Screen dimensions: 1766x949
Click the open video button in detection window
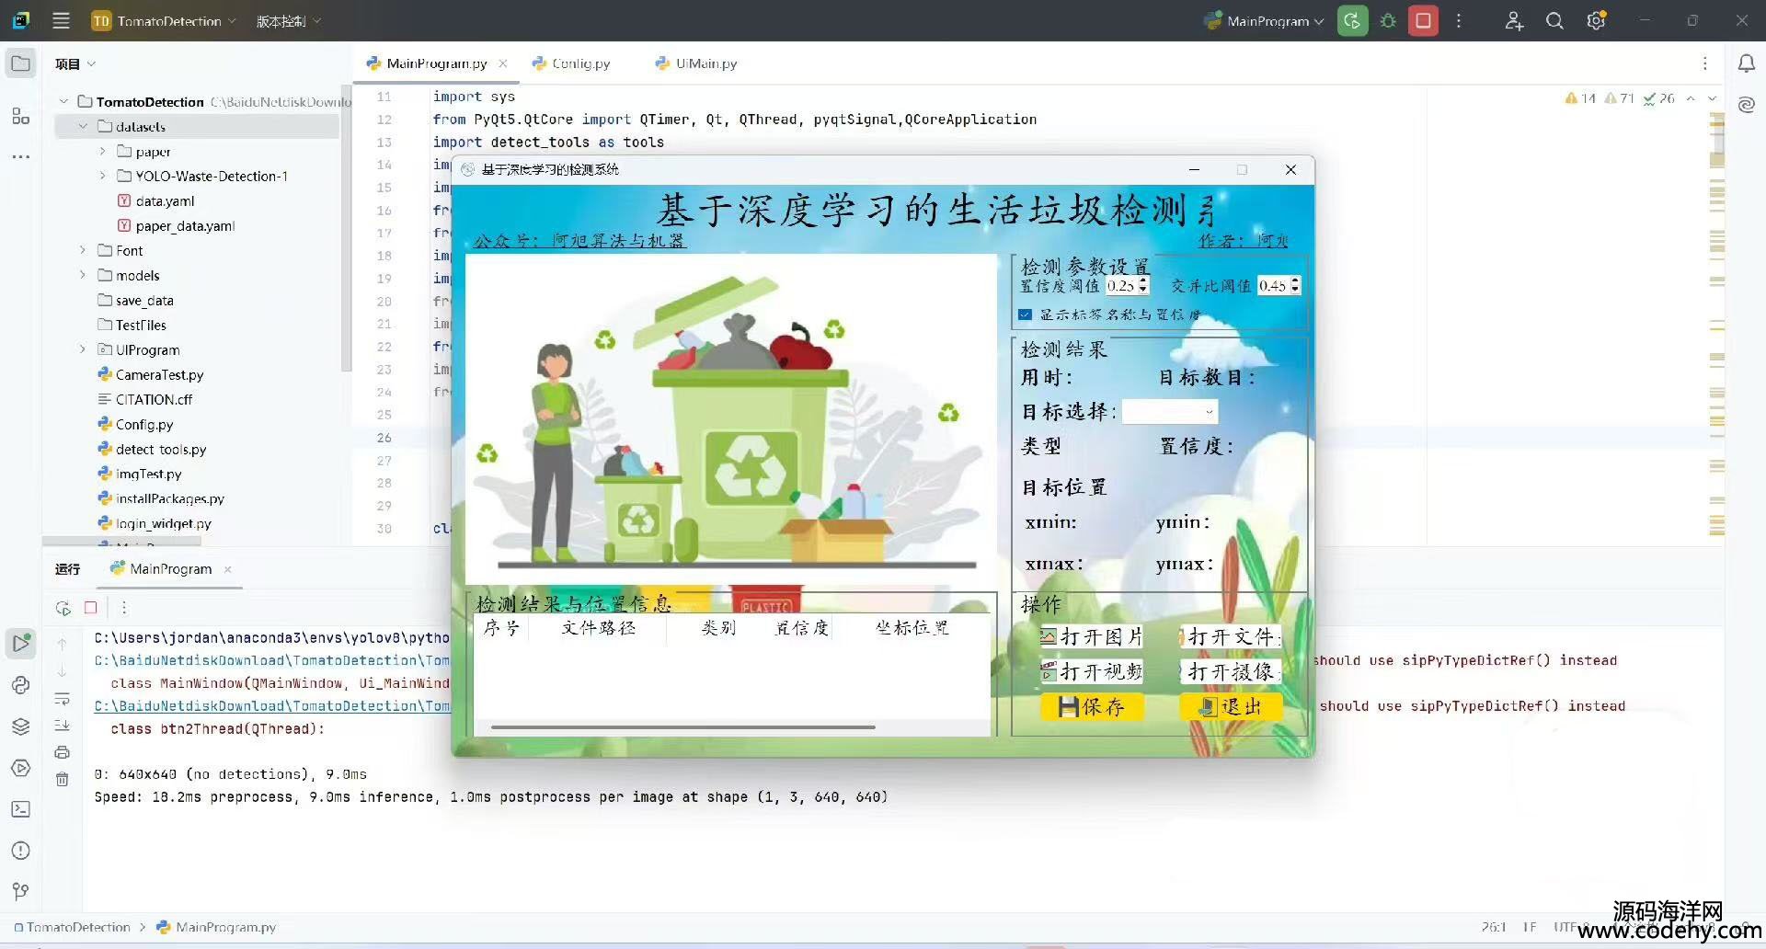tap(1091, 672)
